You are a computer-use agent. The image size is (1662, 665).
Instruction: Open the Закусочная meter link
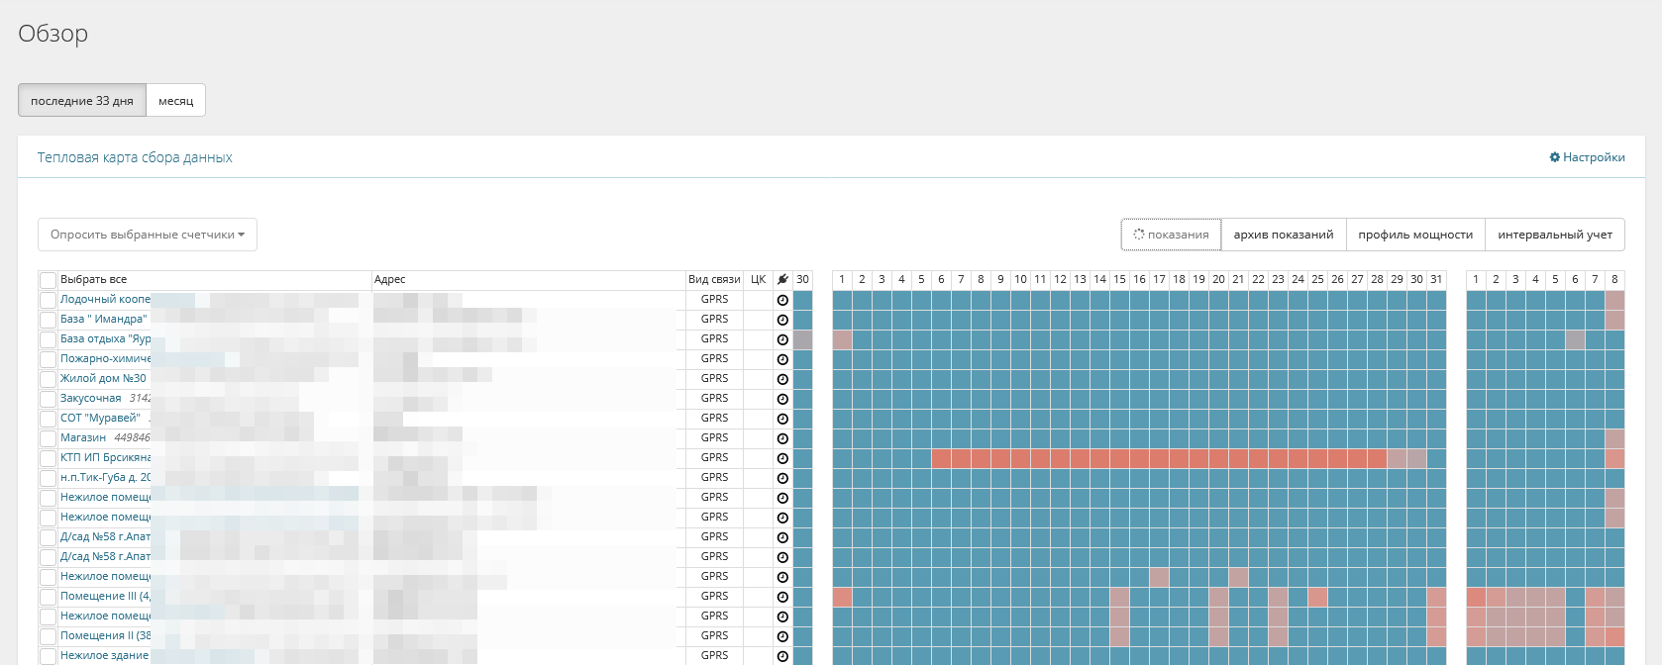(91, 398)
